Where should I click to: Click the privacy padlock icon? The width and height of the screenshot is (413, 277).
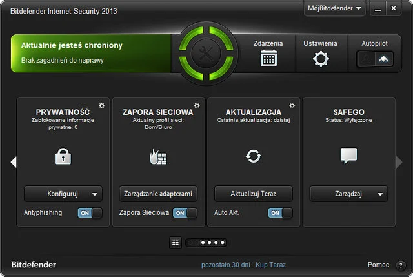[x=63, y=156]
